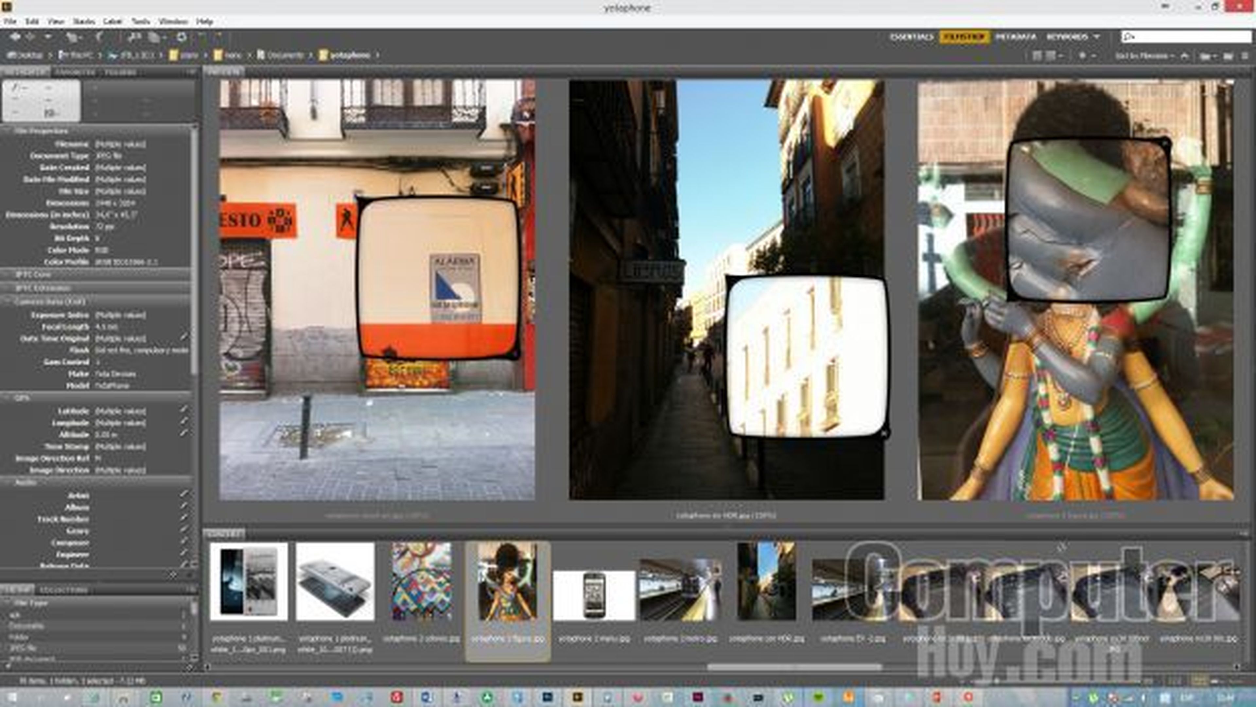Open the workspace switcher dropdown arrow

click(1097, 37)
